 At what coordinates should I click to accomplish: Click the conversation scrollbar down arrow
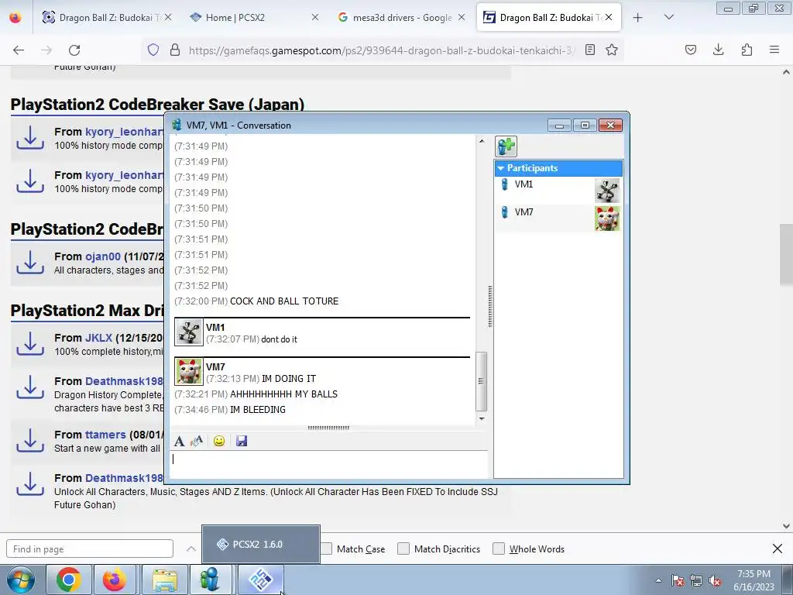482,419
